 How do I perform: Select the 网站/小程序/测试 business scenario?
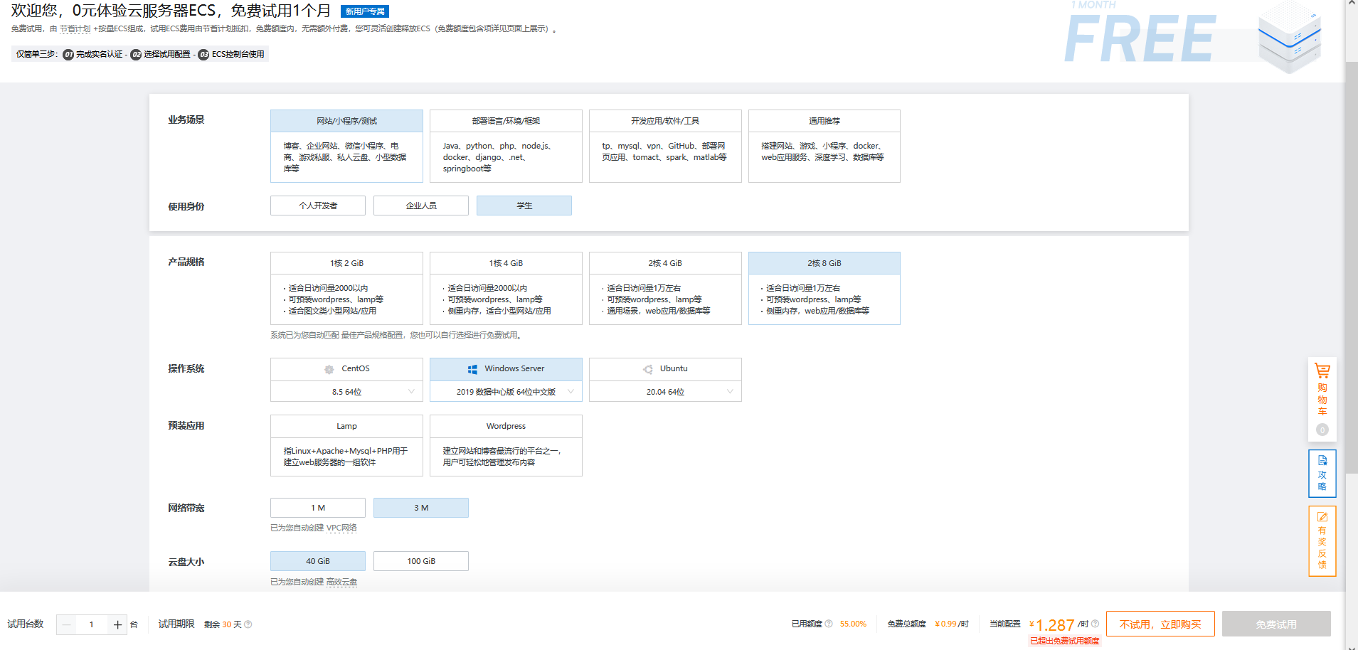(346, 146)
